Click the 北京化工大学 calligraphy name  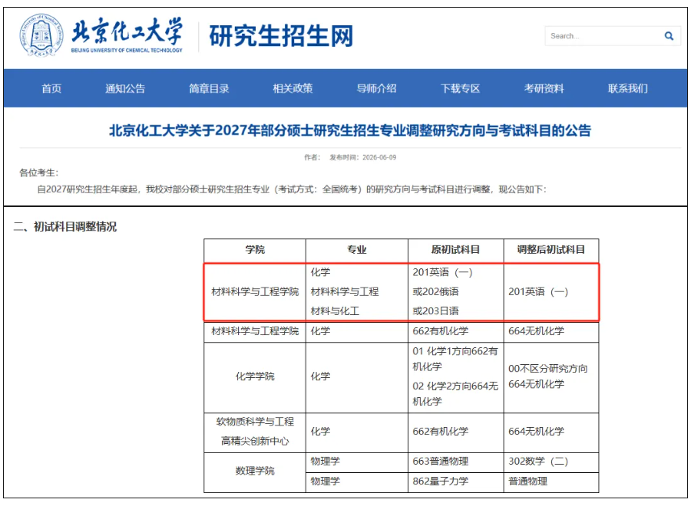point(127,31)
